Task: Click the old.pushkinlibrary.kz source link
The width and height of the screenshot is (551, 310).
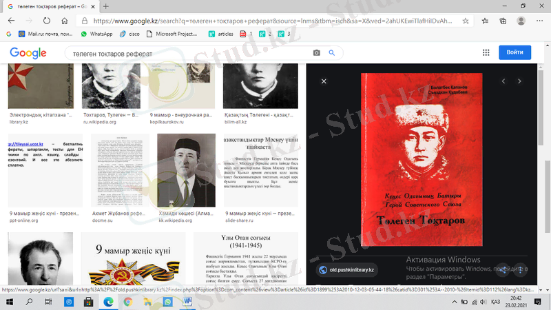Action: 351,270
